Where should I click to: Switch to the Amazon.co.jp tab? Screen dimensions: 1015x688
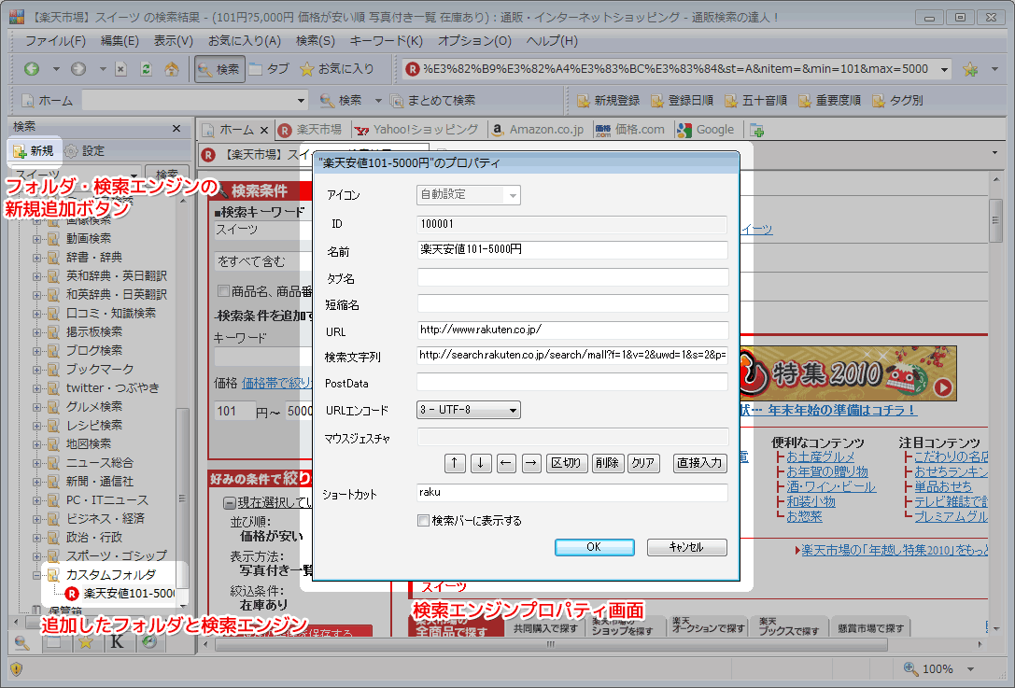click(x=538, y=130)
